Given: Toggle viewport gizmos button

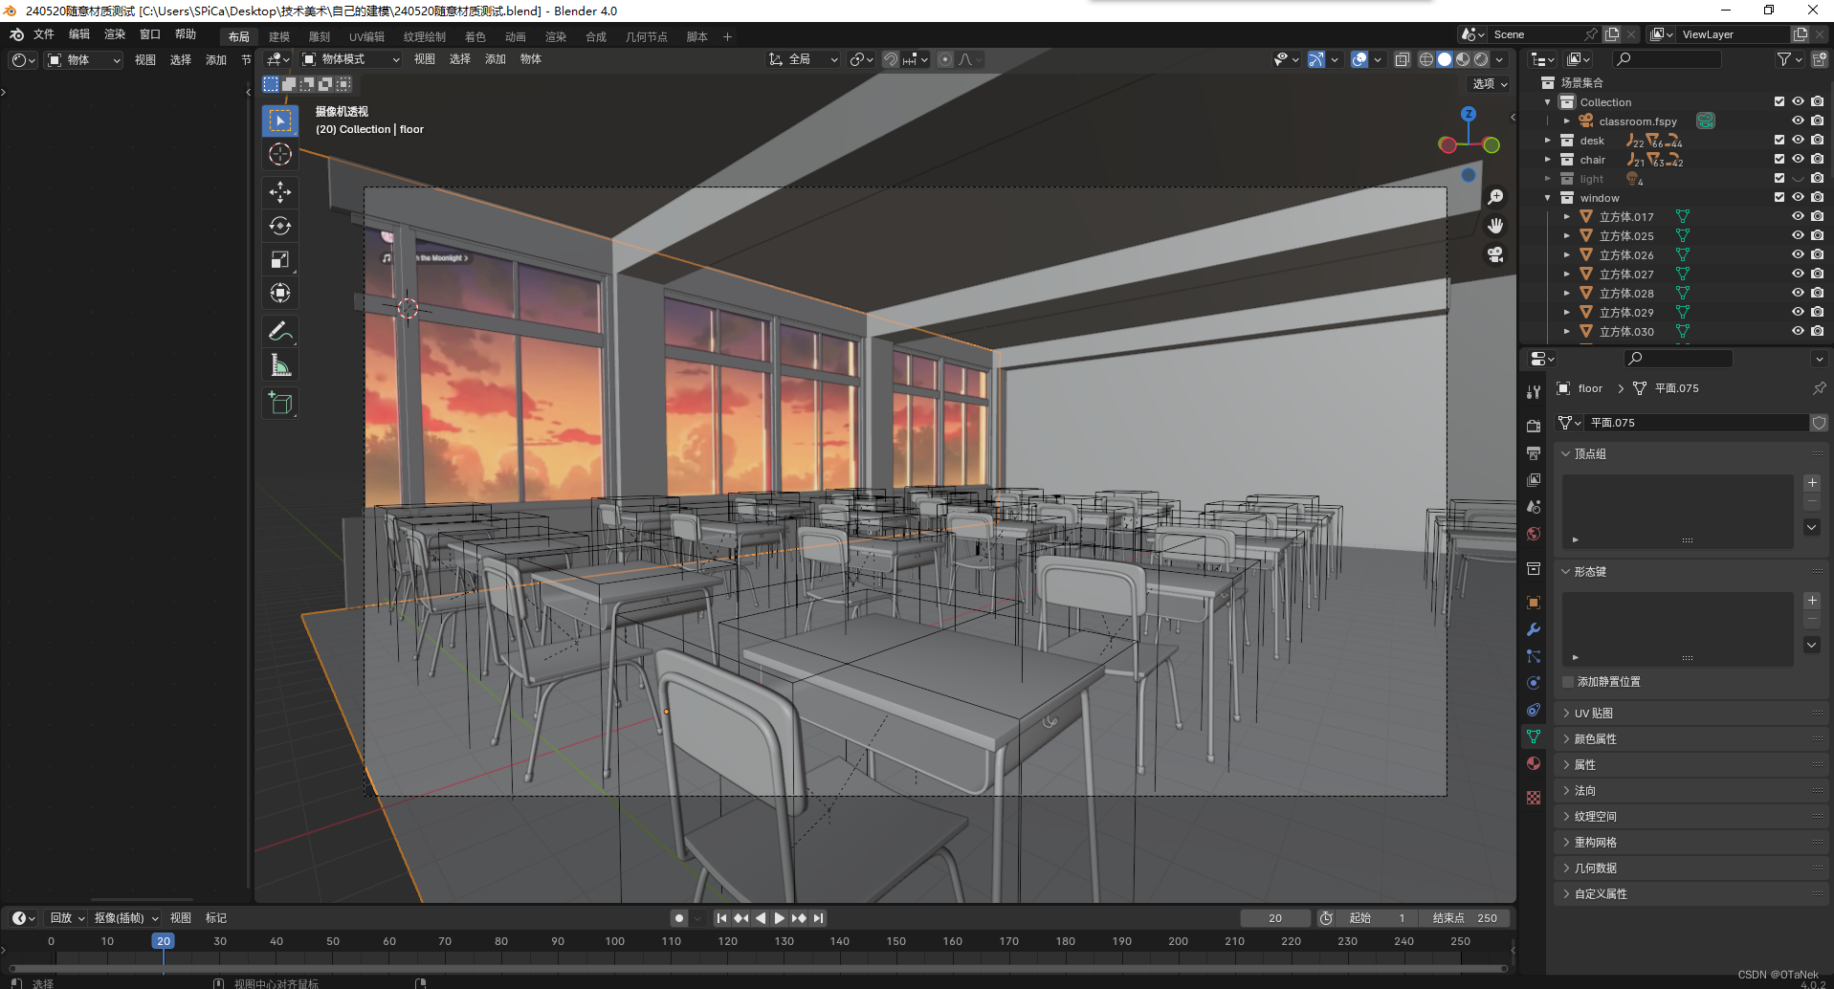Looking at the screenshot, I should click(x=1316, y=59).
